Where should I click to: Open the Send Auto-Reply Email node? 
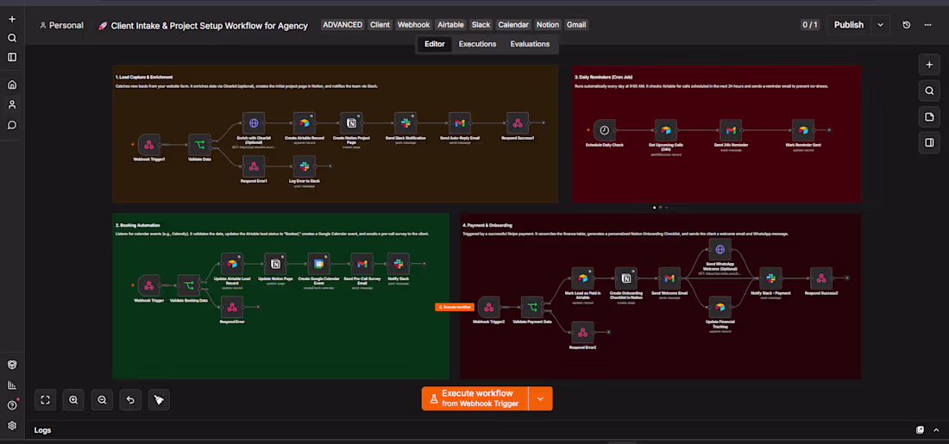pyautogui.click(x=459, y=122)
